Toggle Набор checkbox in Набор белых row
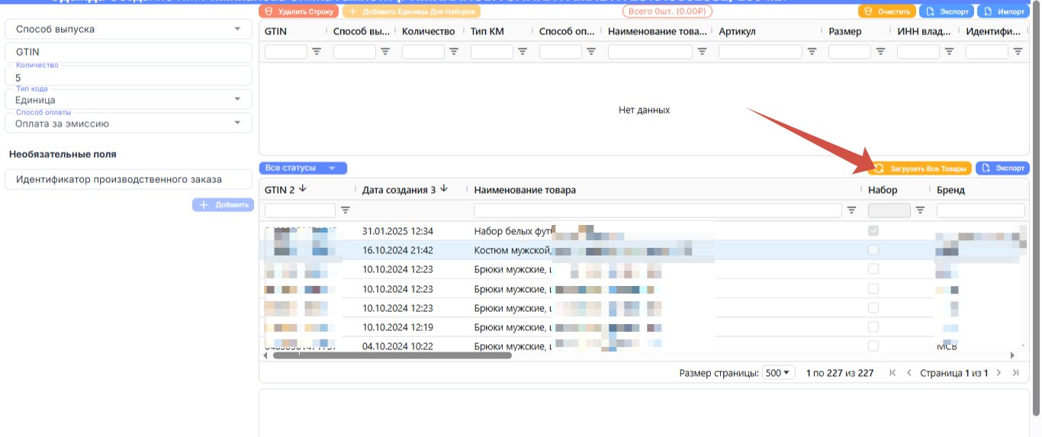Screen dimensions: 1042x437 point(873,230)
